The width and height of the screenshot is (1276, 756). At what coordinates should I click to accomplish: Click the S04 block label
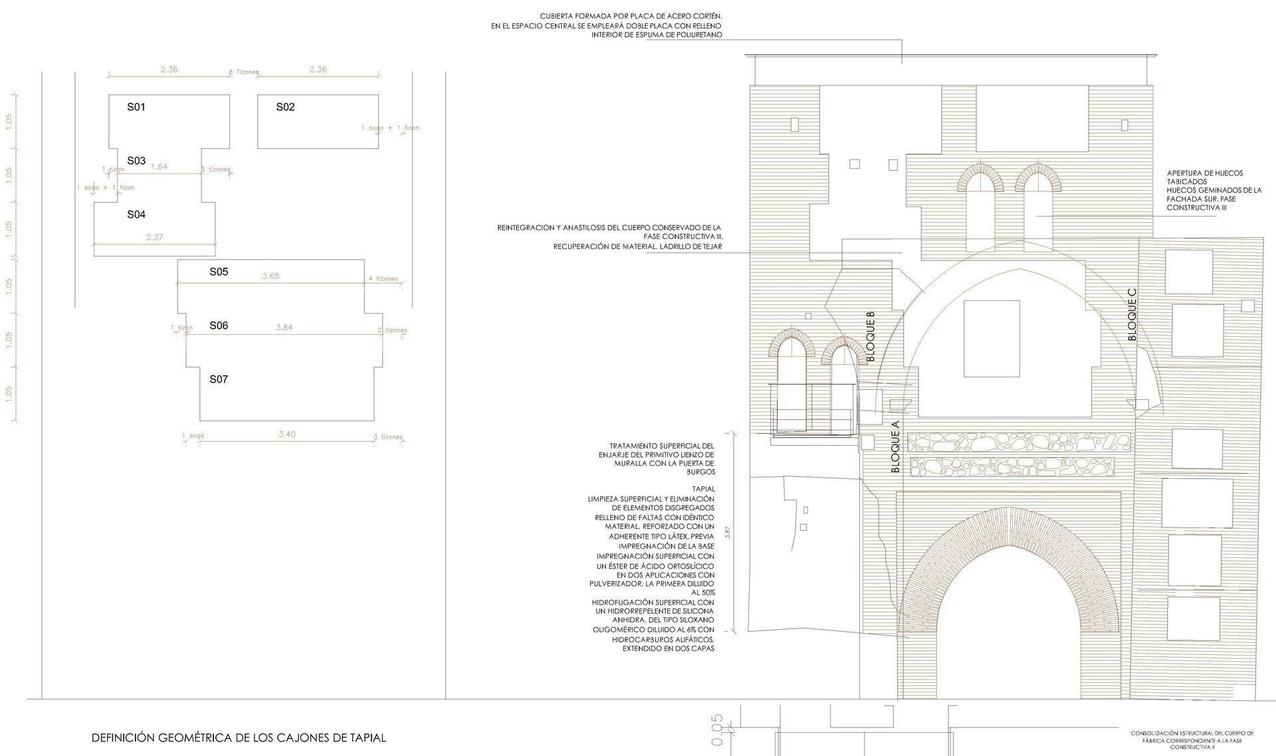coord(136,215)
